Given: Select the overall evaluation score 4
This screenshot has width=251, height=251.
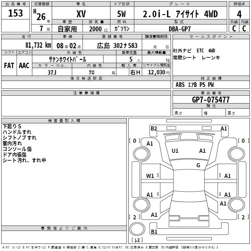Looking at the screenshot, I should pyautogui.click(x=239, y=14).
